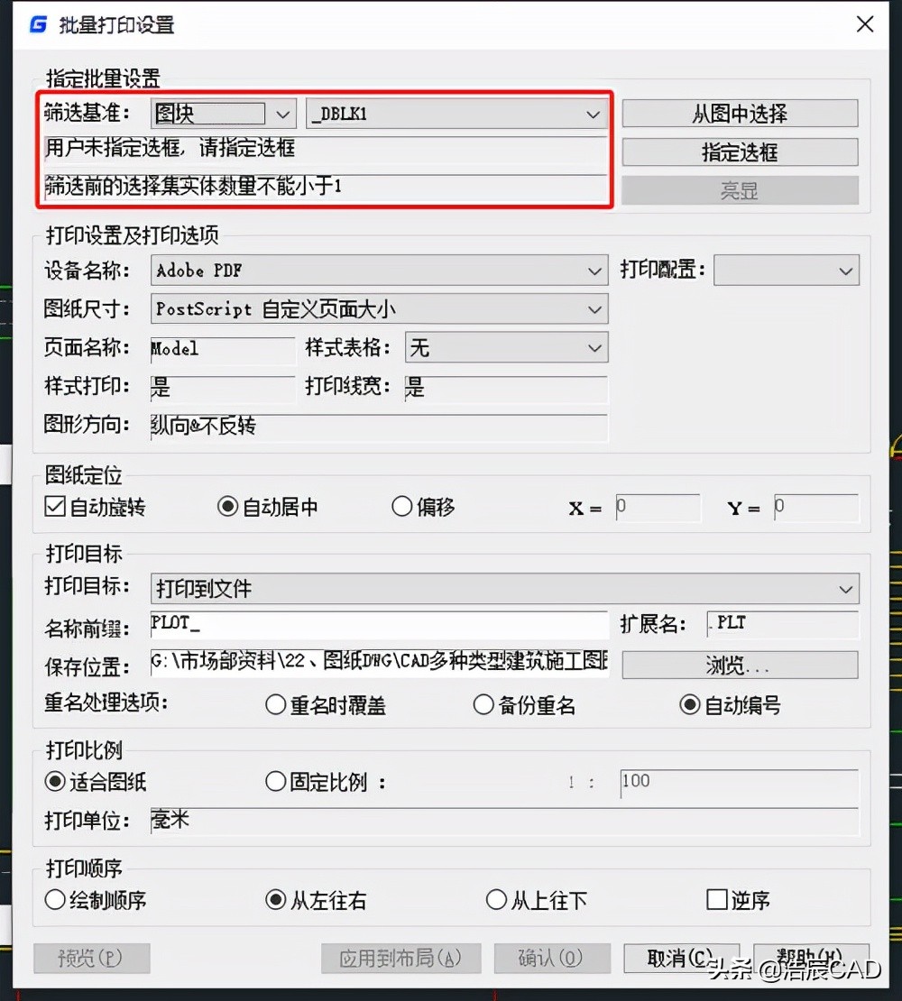Click the X coordinate input field

(658, 508)
